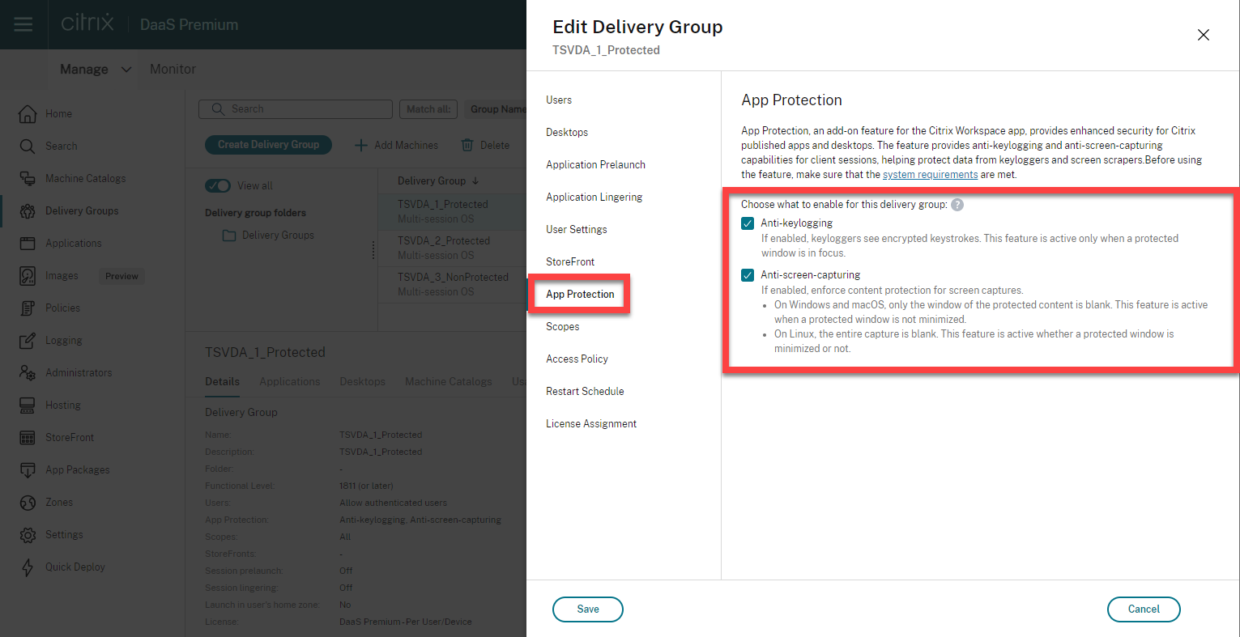Open the Restart Schedule section
Screen dimensions: 1240x637
click(x=585, y=391)
